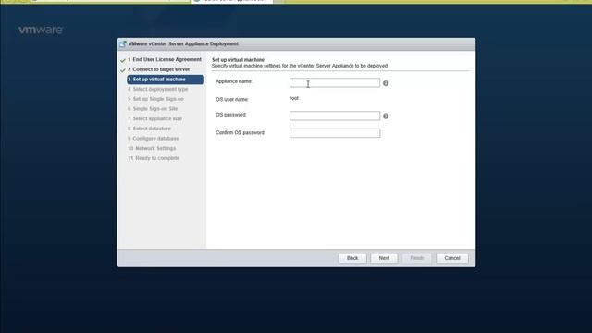Click the deployment window title icon
592x333 pixels.
[x=123, y=44]
